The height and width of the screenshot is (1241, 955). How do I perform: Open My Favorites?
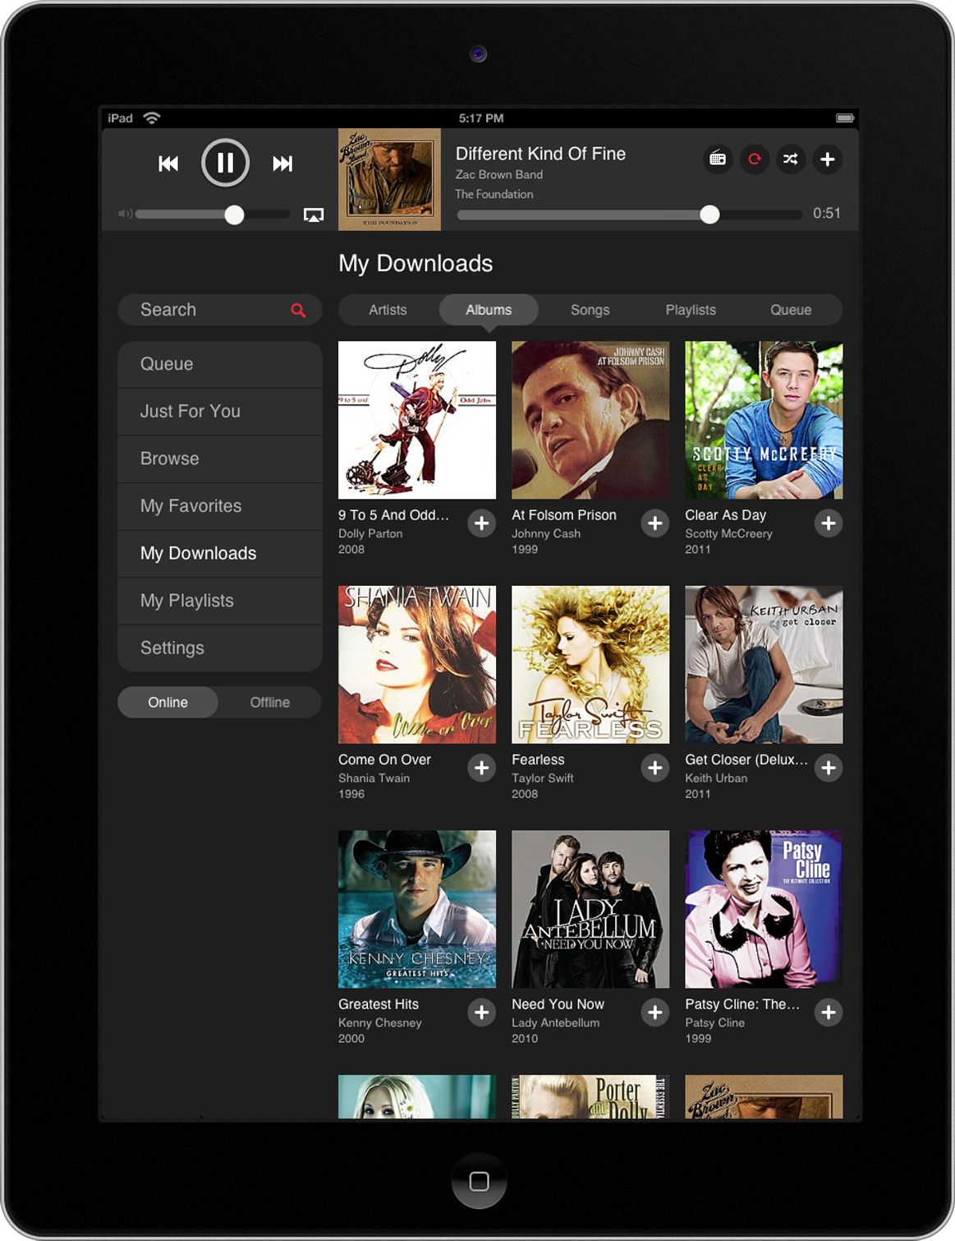click(220, 506)
